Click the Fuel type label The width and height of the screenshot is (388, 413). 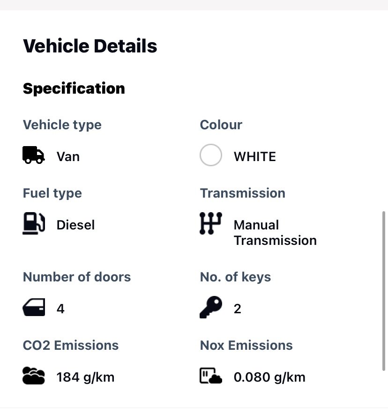pos(52,193)
